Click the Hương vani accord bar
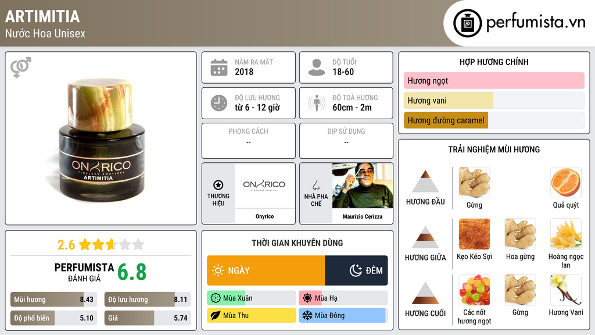This screenshot has width=595, height=335. pyautogui.click(x=494, y=100)
